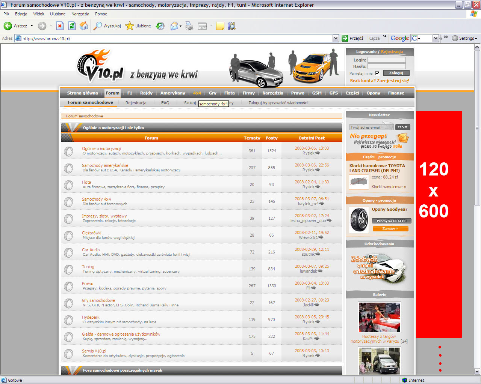Click forum status icon for Hydepark row

pyautogui.click(x=68, y=320)
